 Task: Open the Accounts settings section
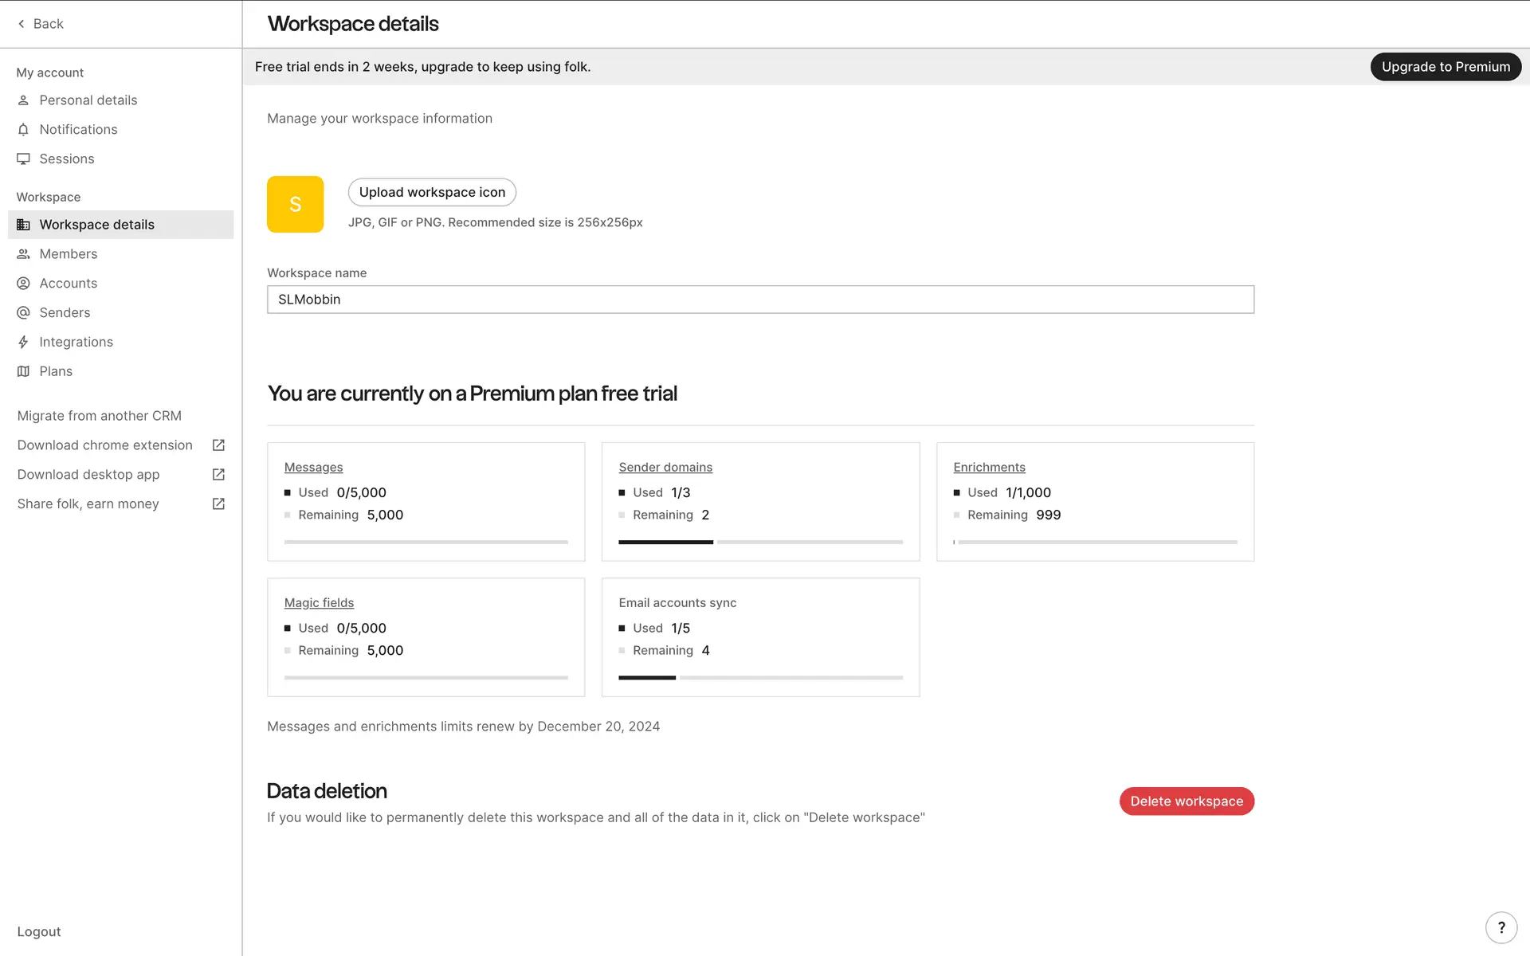69,284
